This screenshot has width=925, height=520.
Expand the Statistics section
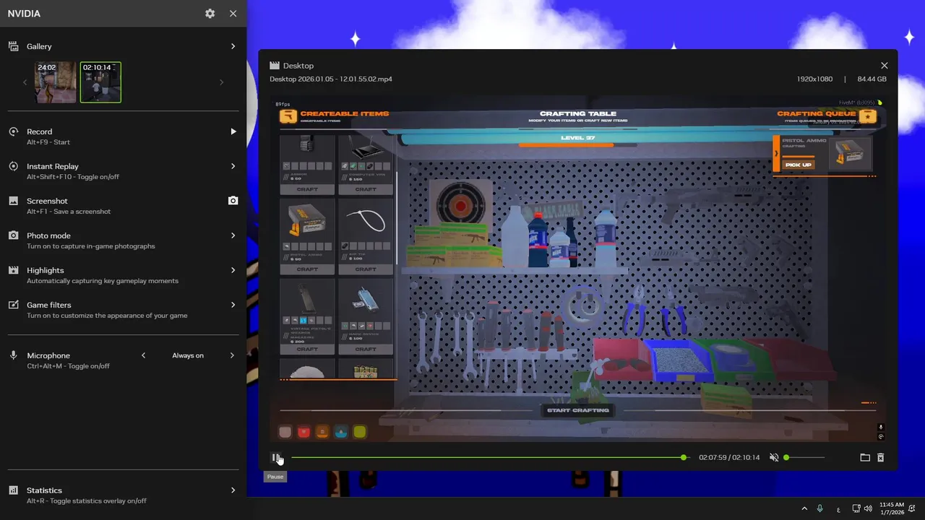click(233, 490)
